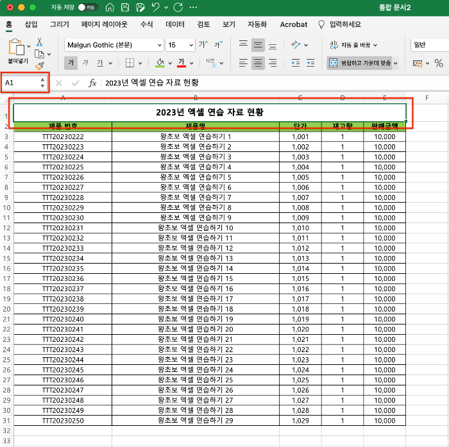Align text left

(243, 63)
